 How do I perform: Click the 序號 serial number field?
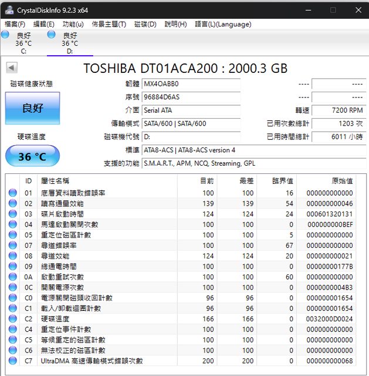191,97
